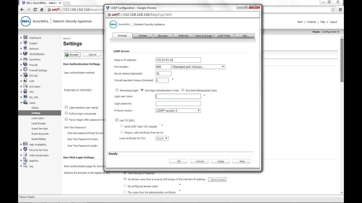Screen dimensions: 362x203
Task: Select the Firewall sidebar icon
Action: pyautogui.click(x=25, y=65)
